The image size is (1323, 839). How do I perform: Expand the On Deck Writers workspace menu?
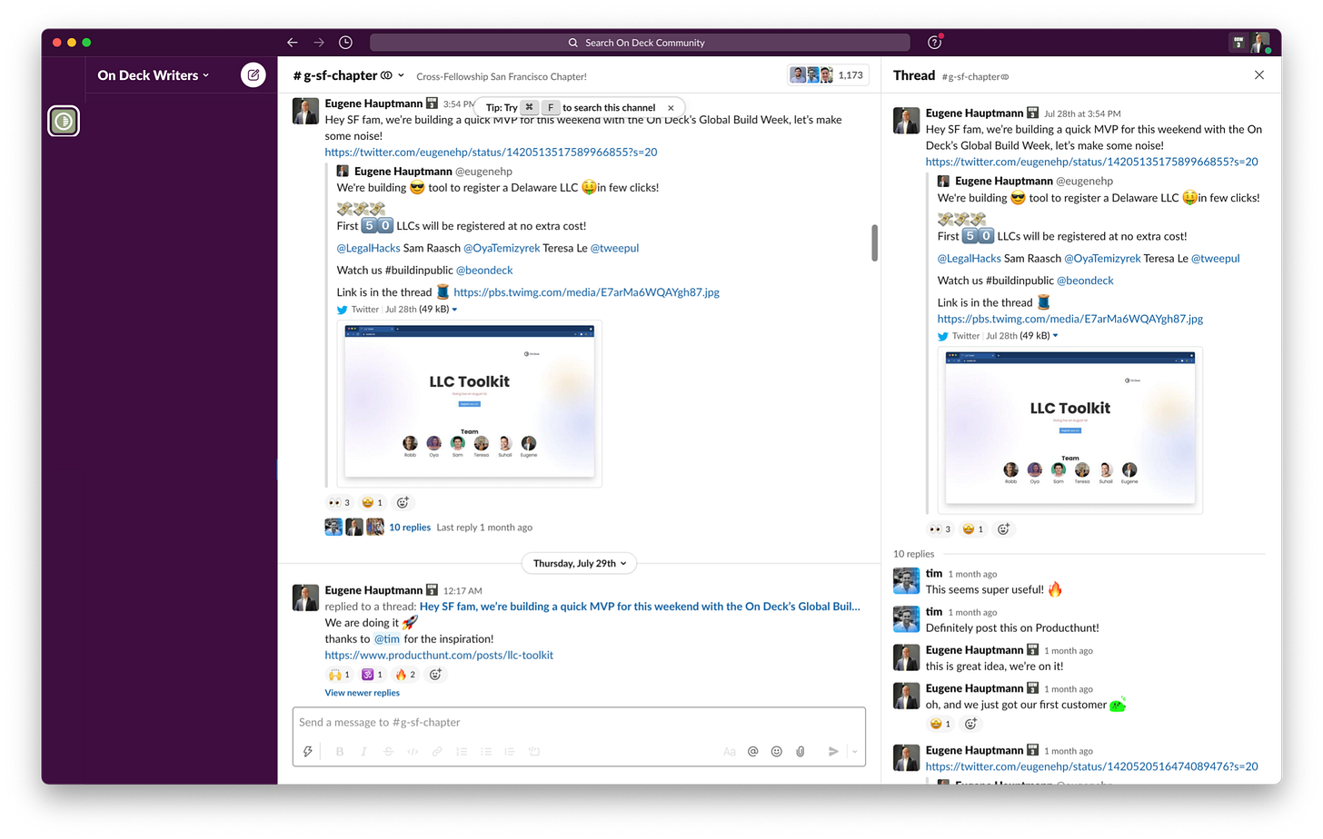pos(153,75)
